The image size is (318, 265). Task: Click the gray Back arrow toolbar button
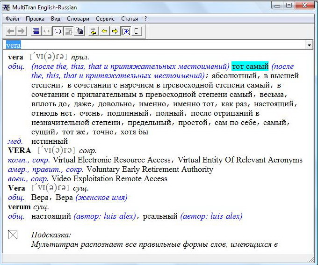pyautogui.click(x=11, y=31)
